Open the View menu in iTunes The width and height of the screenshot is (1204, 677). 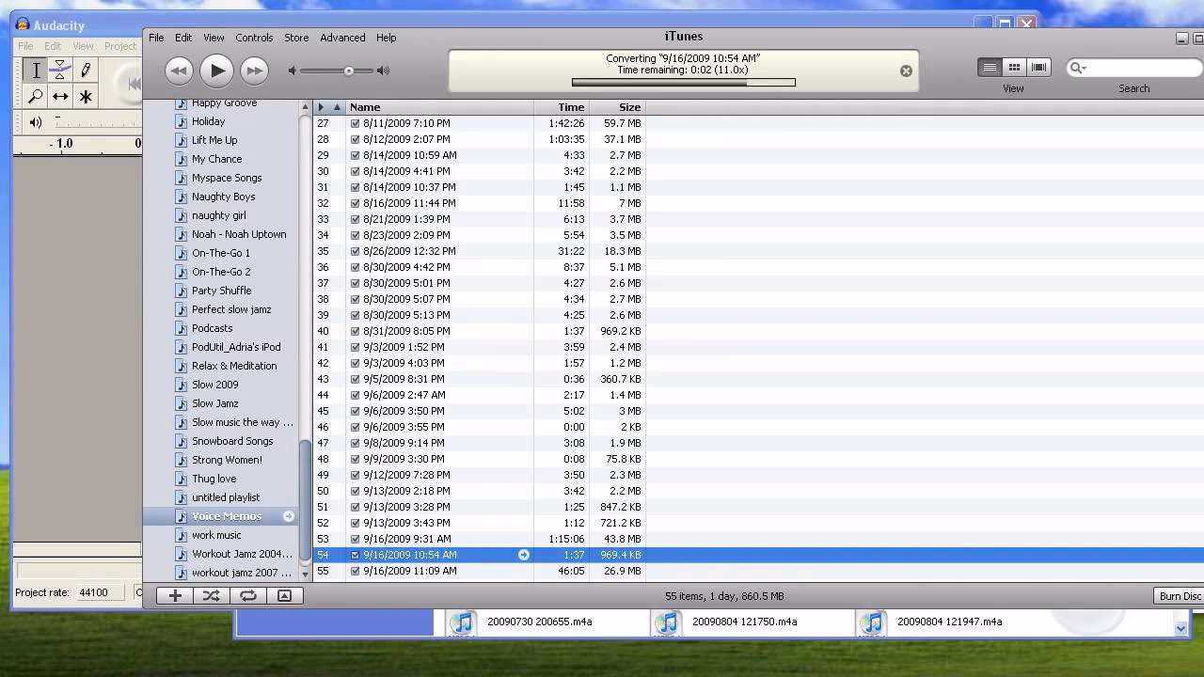[214, 38]
